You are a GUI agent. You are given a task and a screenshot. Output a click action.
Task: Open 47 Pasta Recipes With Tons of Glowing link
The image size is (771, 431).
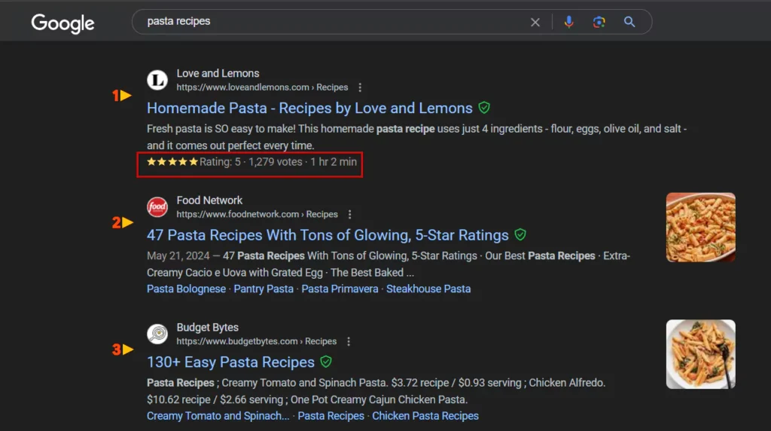click(328, 234)
